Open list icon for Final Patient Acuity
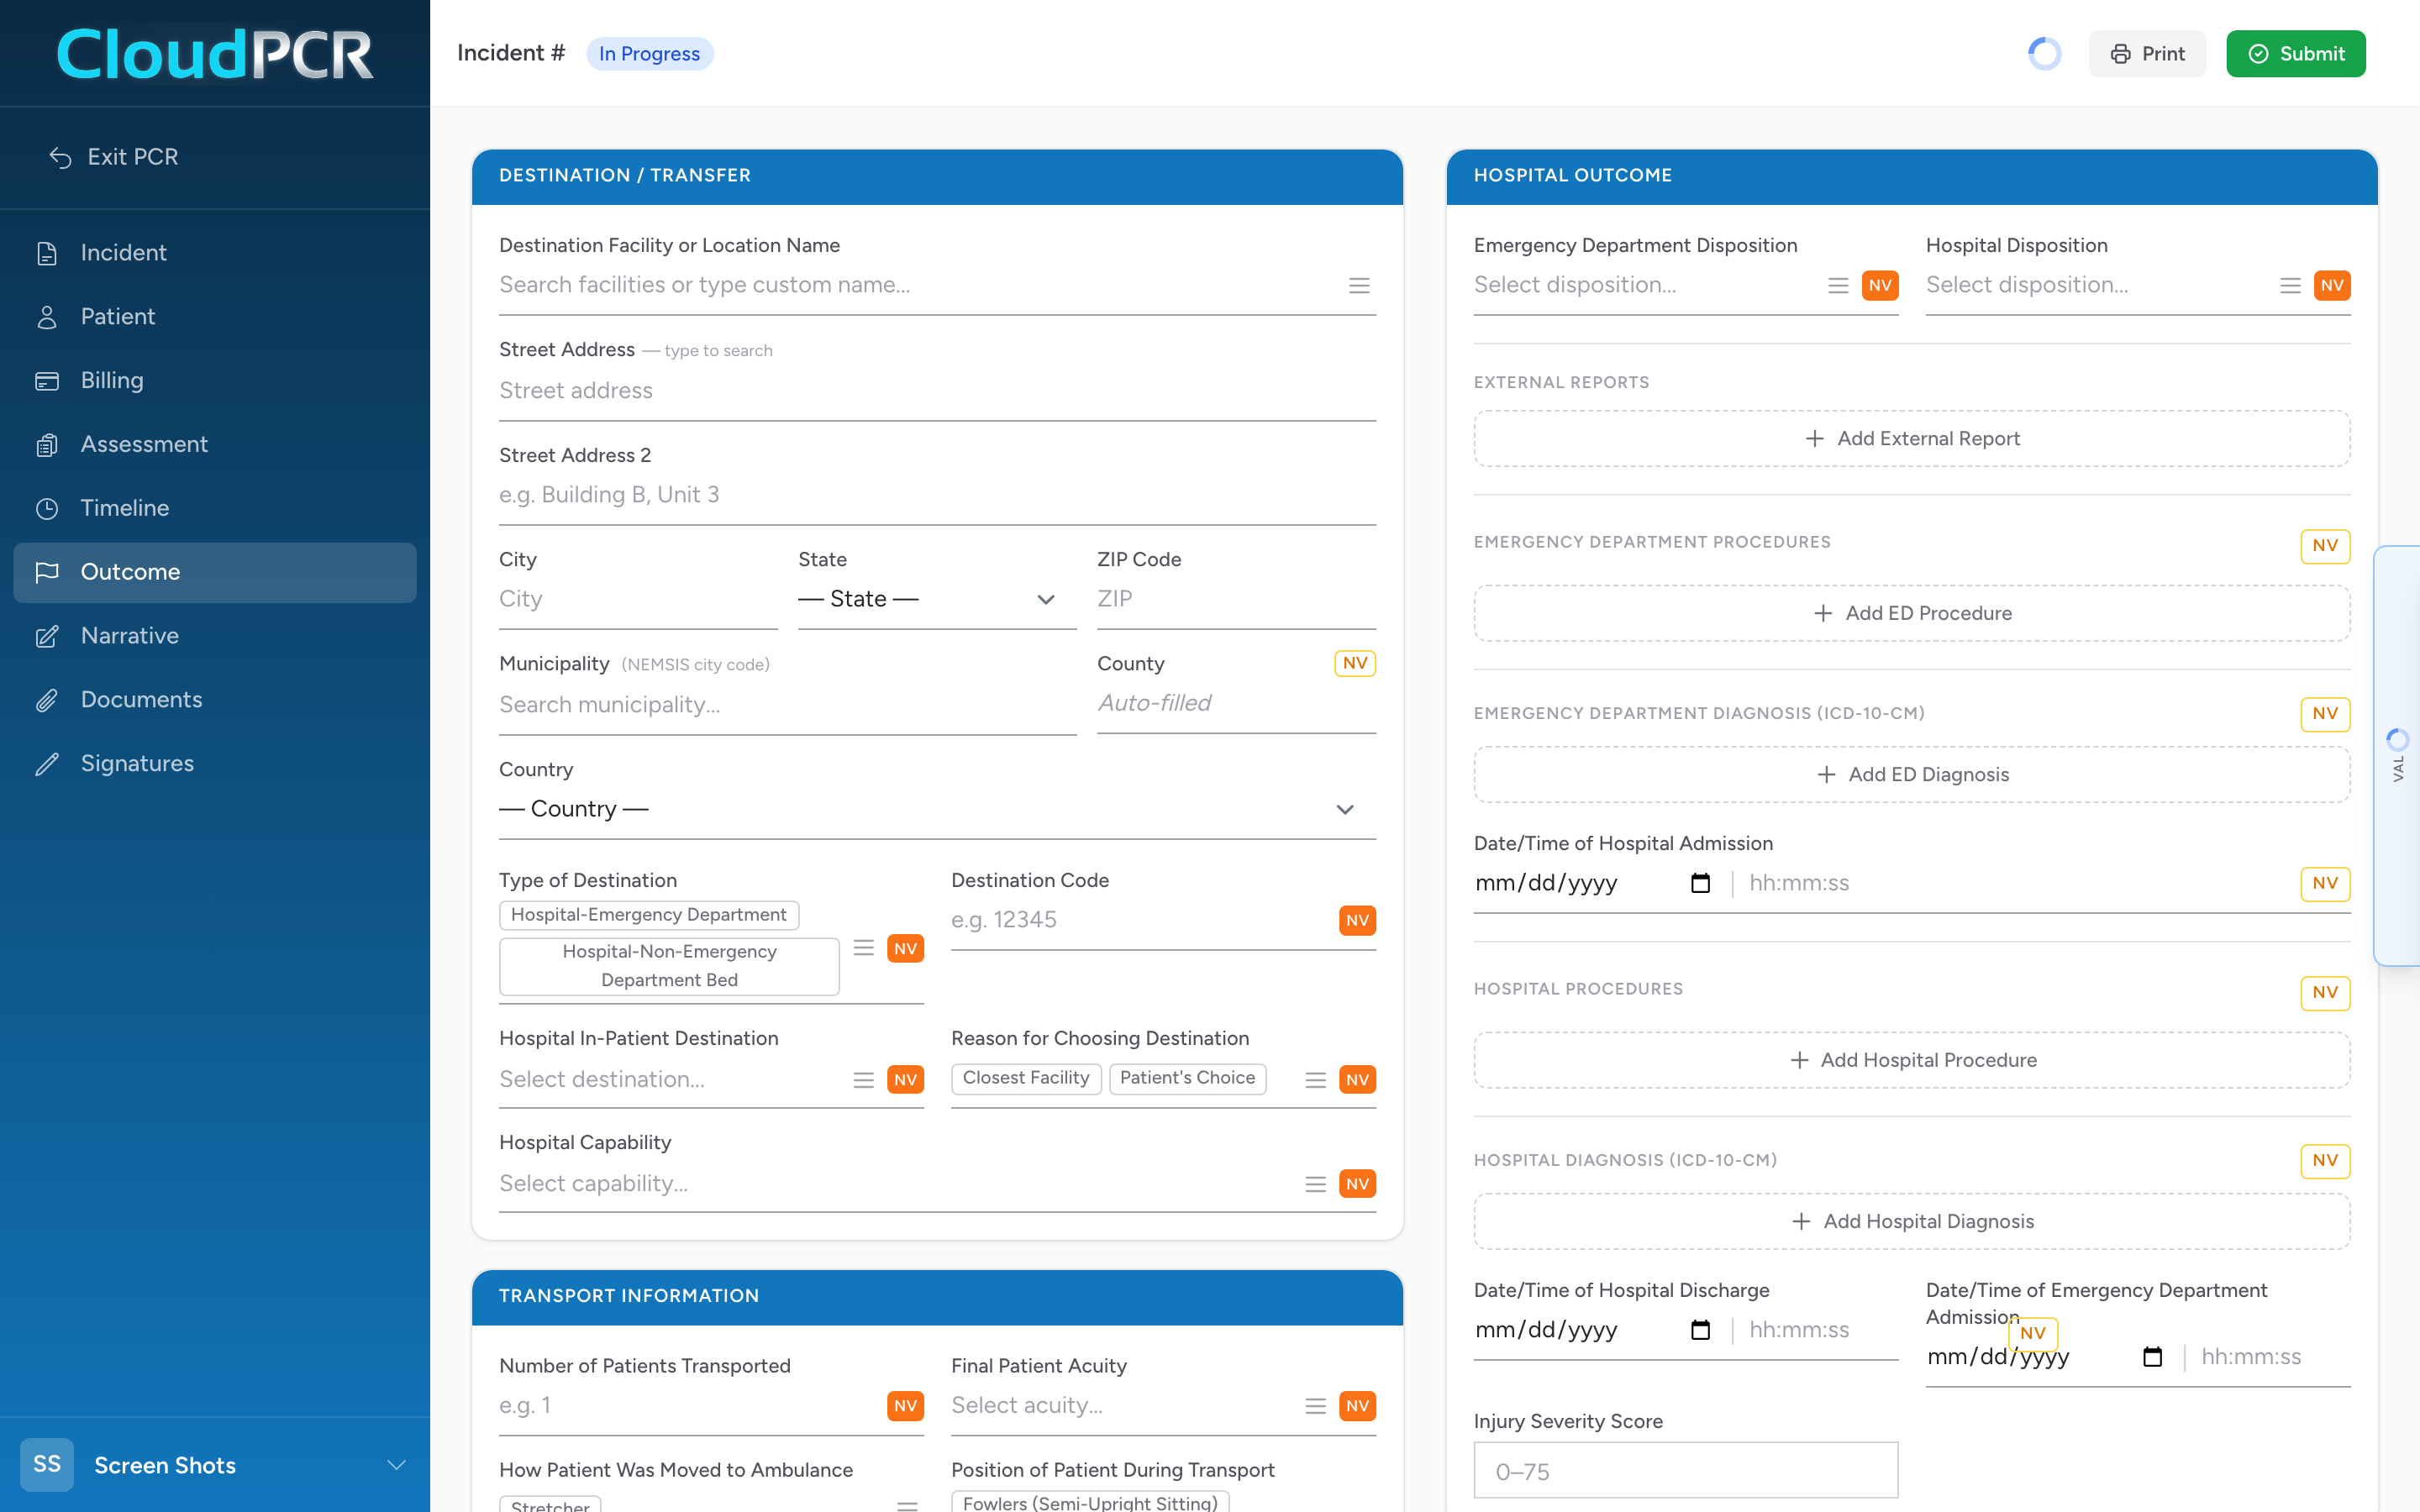 pyautogui.click(x=1316, y=1406)
